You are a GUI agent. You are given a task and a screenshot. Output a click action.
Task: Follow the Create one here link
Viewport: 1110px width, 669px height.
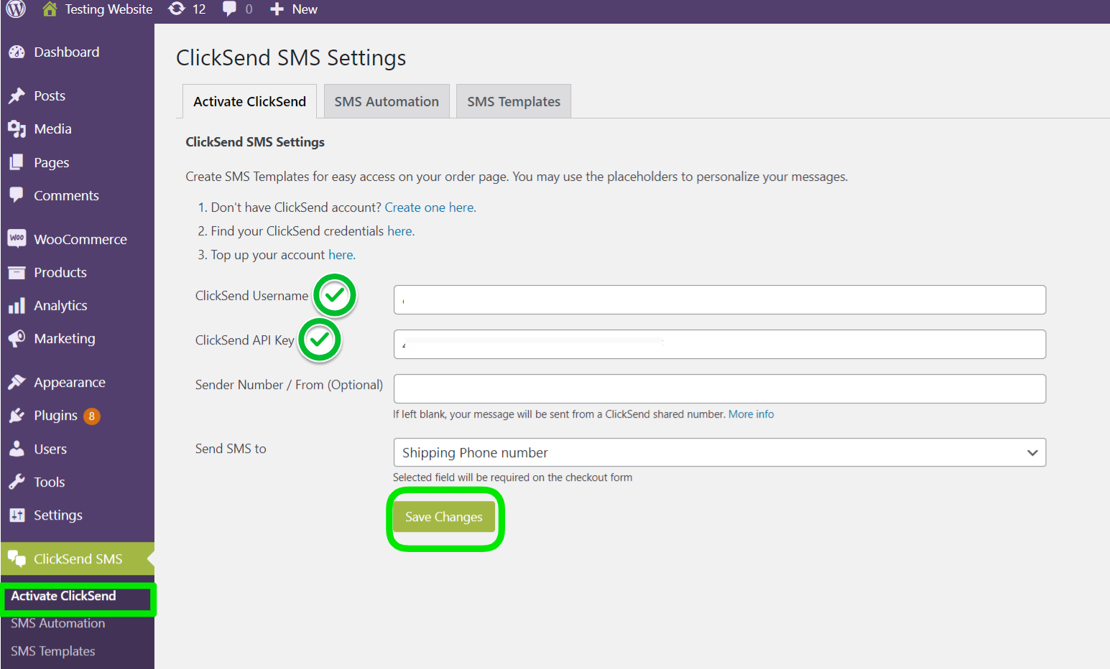(x=430, y=207)
